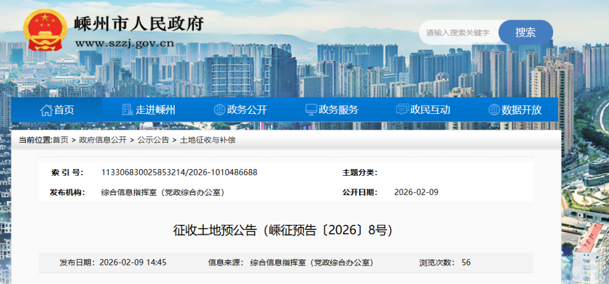Screen dimensions: 609x284
Task: Click the chat bubble icon beside 政民互动
Action: click(402, 110)
